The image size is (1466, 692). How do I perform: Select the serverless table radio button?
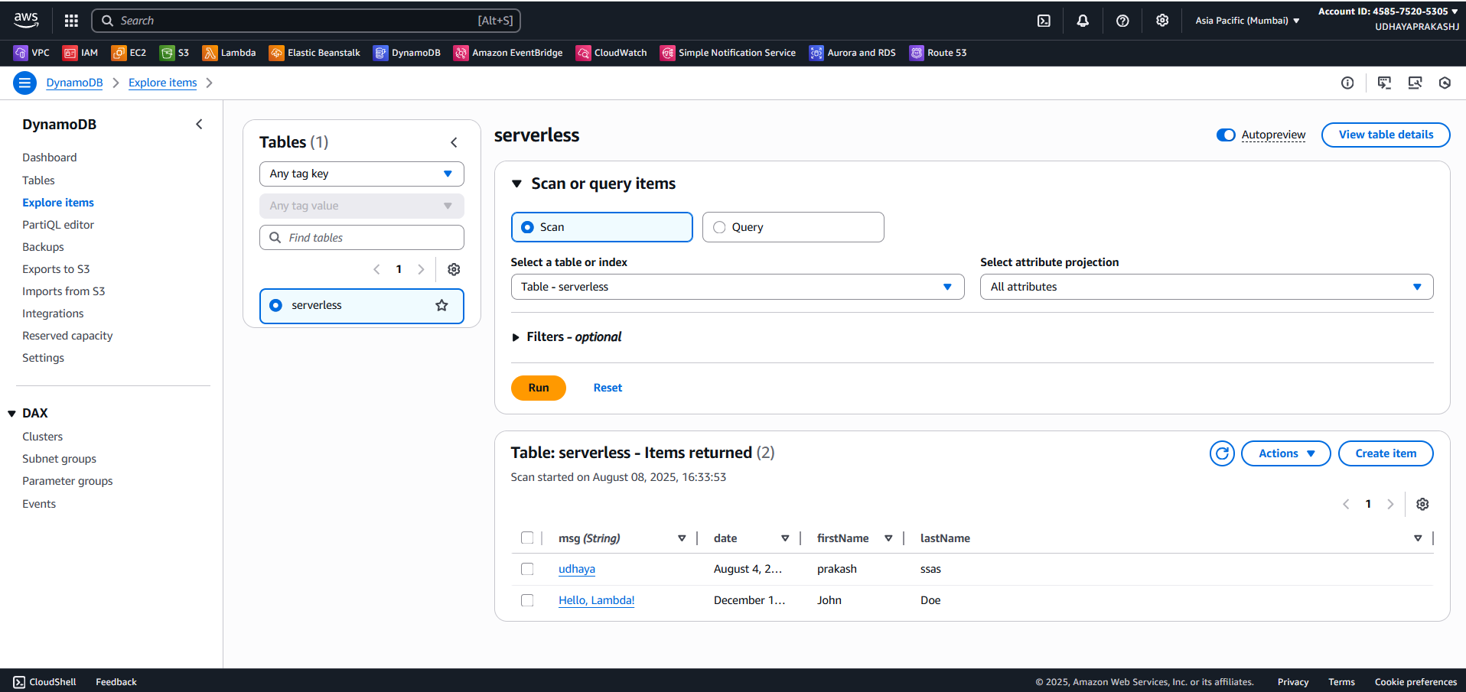click(x=276, y=305)
